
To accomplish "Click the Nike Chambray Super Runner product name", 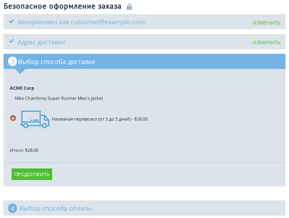I will click(x=59, y=98).
